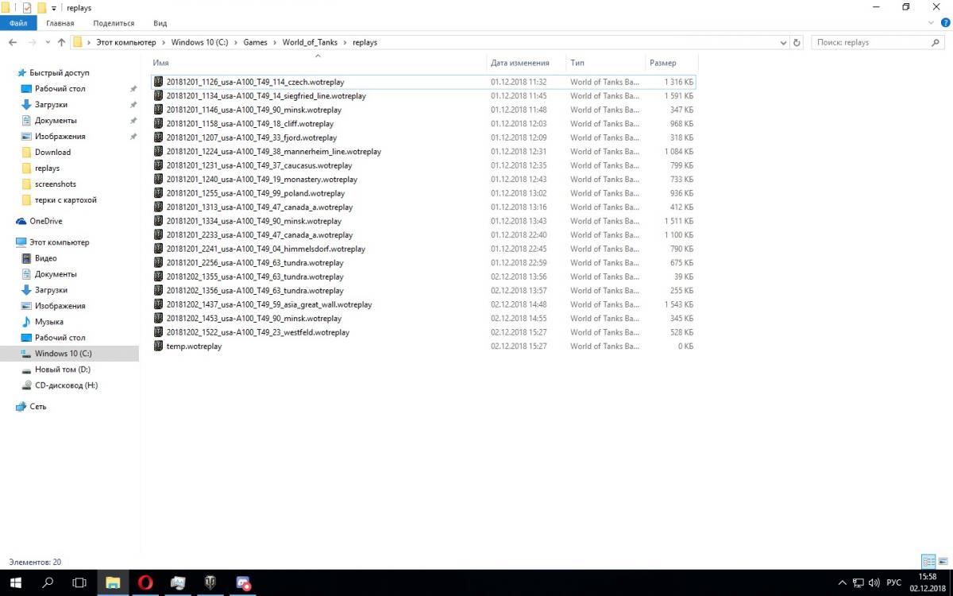Screen dimensions: 953x596
Task: Open Рабочий стол under quick access
Action: pyautogui.click(x=60, y=88)
